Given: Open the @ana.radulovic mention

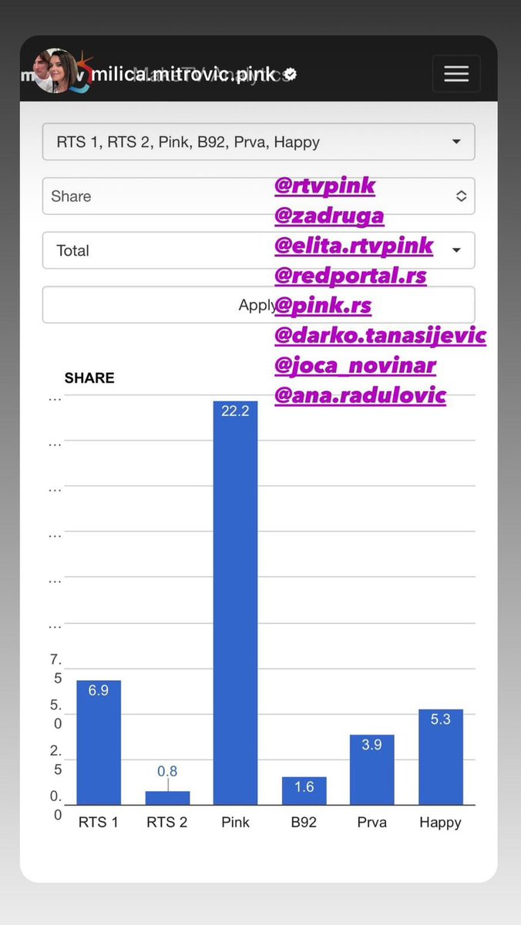Looking at the screenshot, I should pos(361,396).
